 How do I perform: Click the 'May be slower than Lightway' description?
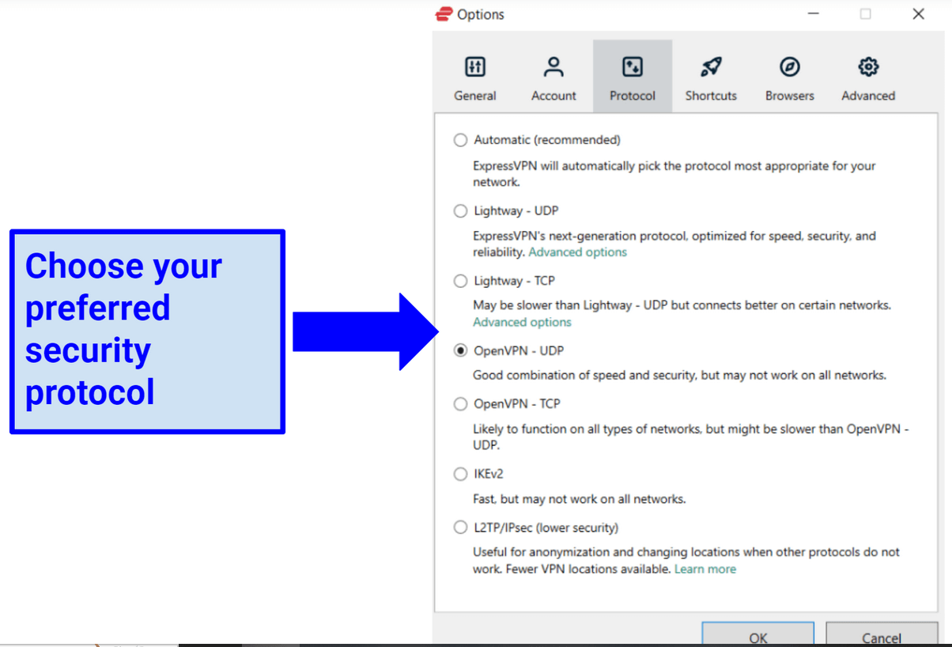[x=682, y=305]
